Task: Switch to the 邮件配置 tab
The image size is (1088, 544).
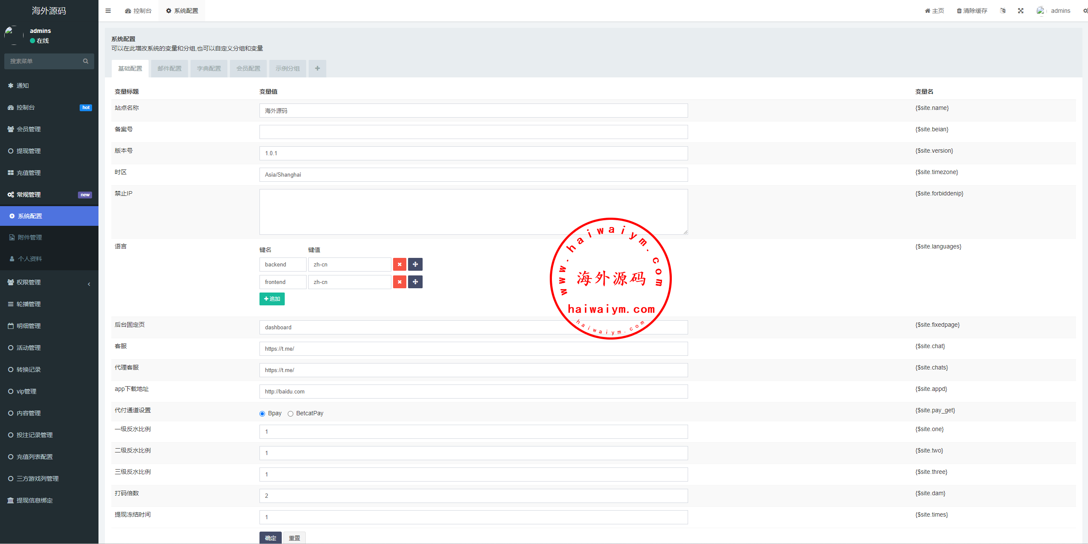Action: pyautogui.click(x=170, y=68)
